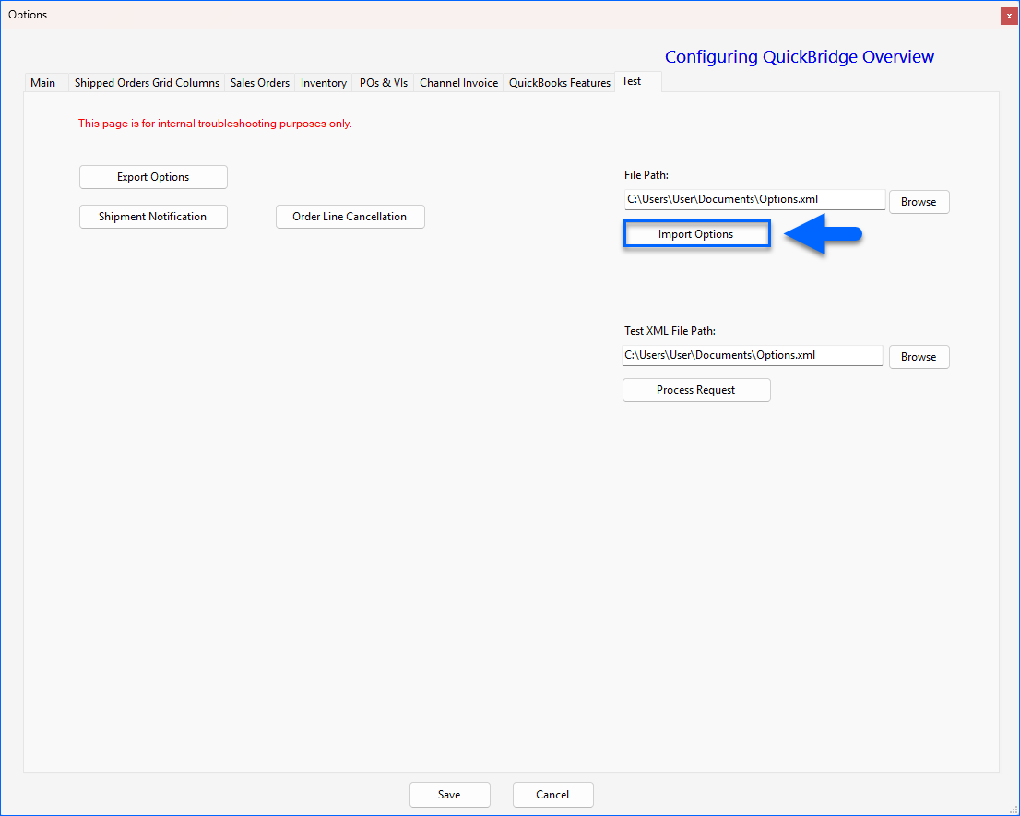
Task: Click the Export Options button
Action: pos(153,177)
